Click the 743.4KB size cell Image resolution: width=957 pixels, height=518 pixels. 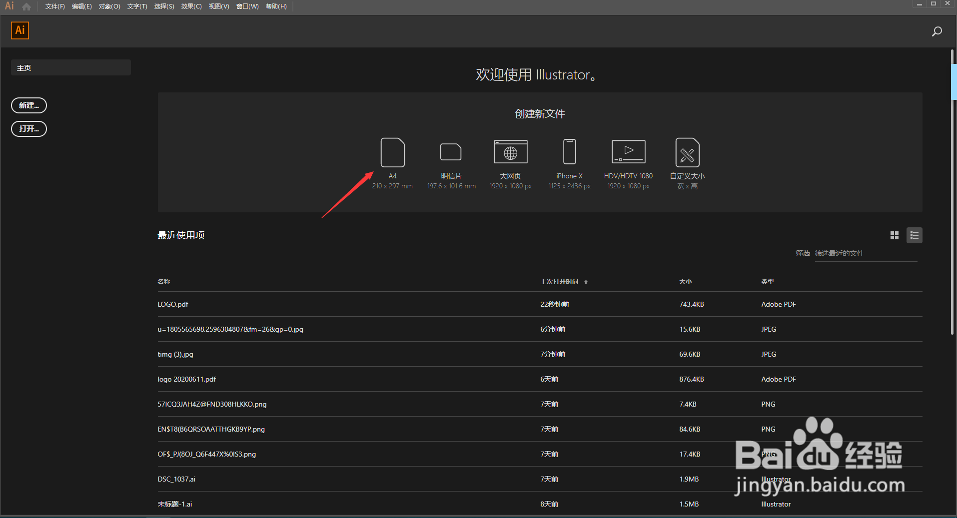[x=692, y=304]
